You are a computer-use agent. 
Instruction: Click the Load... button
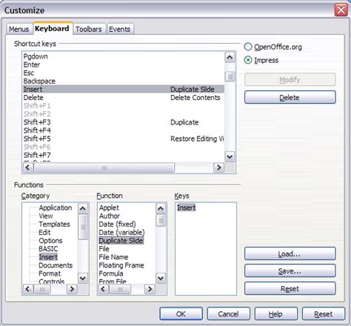click(290, 253)
